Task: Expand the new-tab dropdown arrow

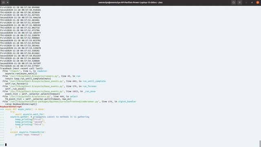Action: [x=8, y=2]
